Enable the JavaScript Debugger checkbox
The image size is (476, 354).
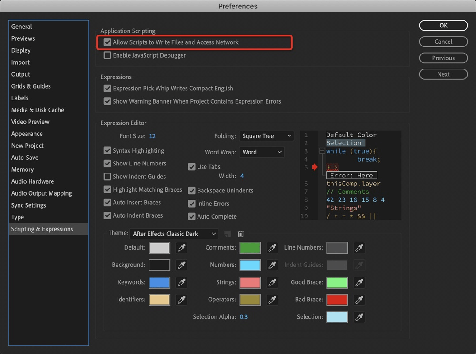pos(107,55)
